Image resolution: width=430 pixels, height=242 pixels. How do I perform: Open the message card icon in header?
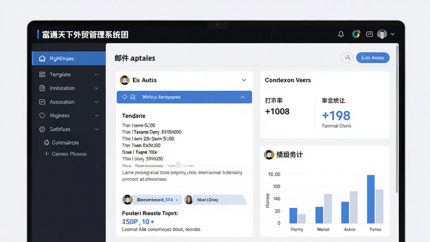370,34
